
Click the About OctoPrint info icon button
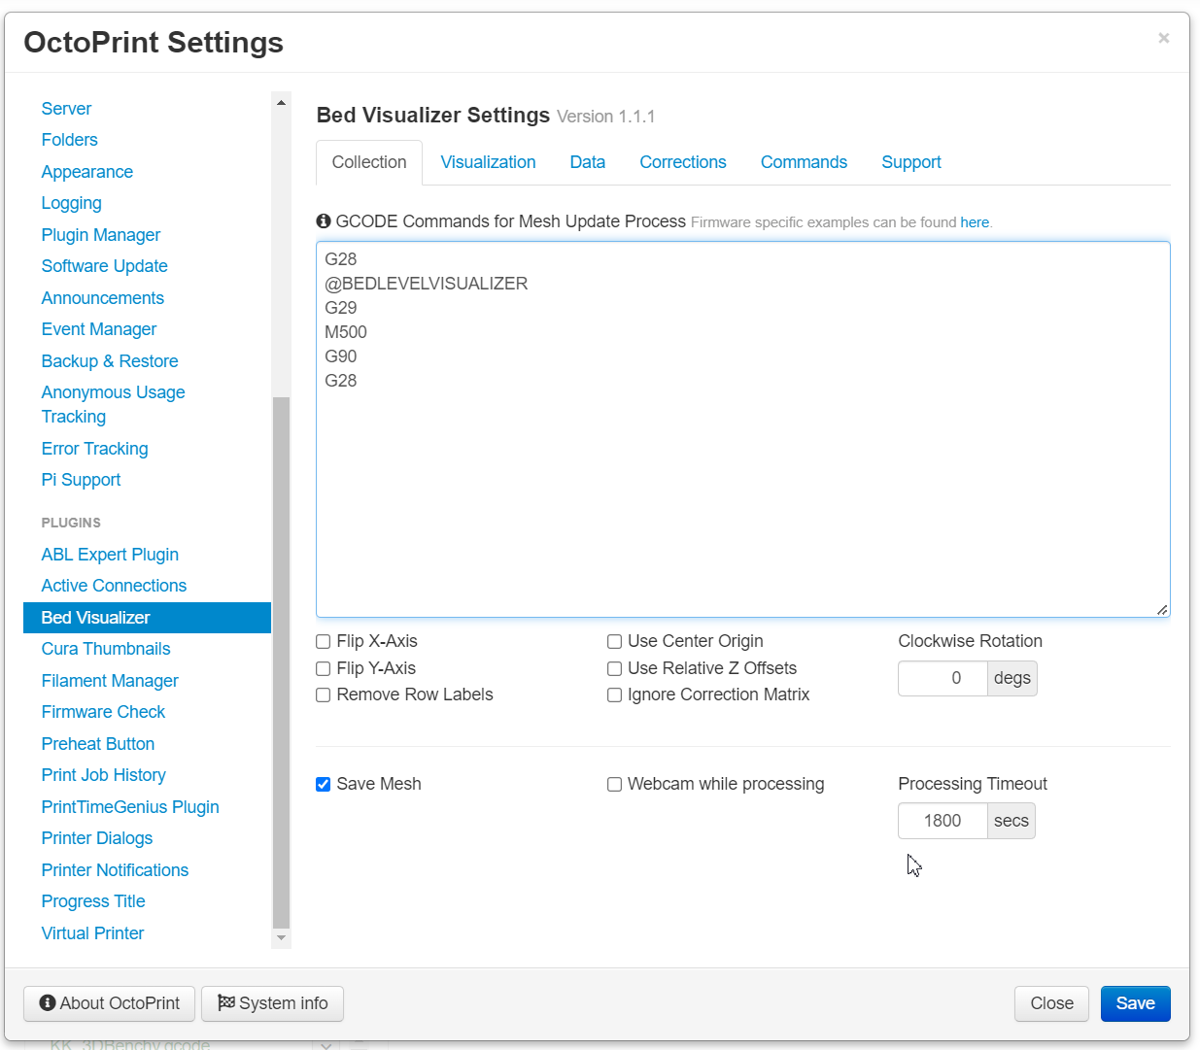(109, 1003)
